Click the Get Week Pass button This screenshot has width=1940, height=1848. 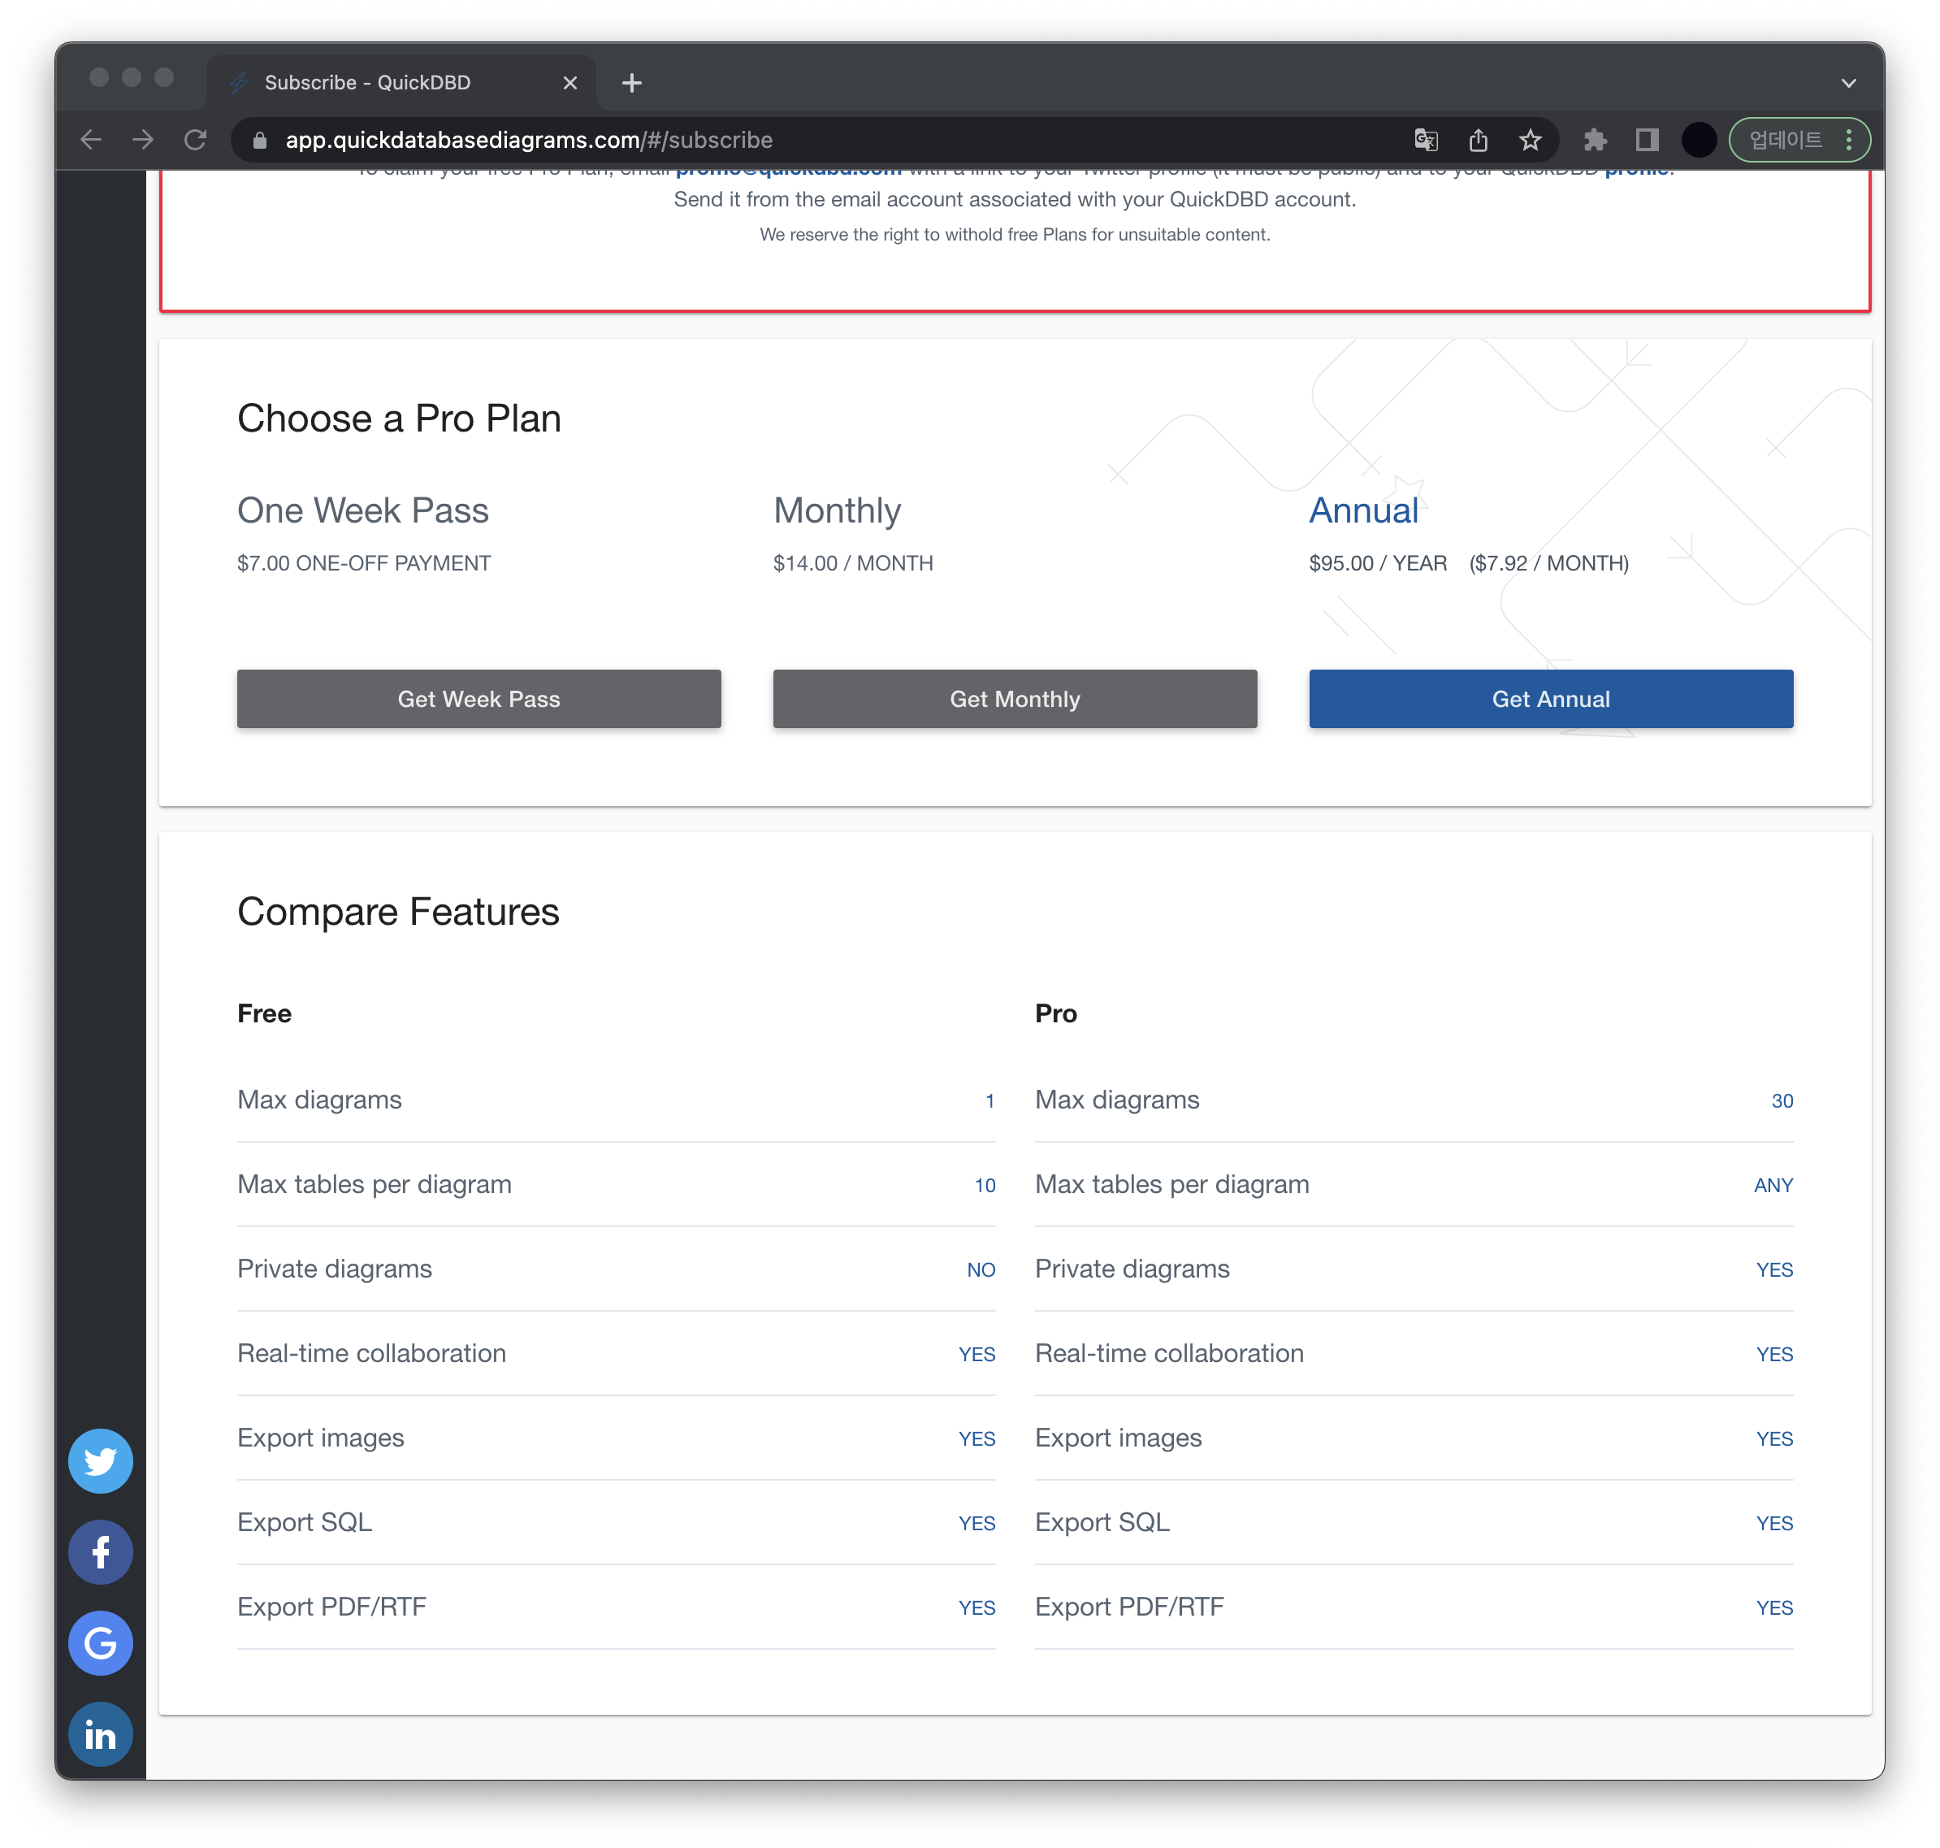(479, 698)
